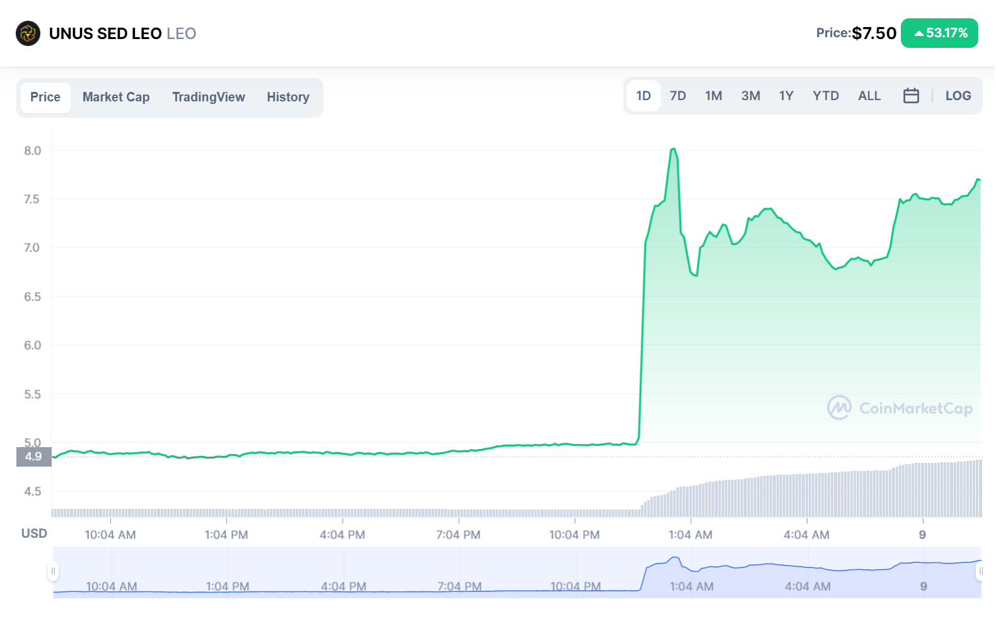Click the 4.9 opening price label

[x=33, y=457]
